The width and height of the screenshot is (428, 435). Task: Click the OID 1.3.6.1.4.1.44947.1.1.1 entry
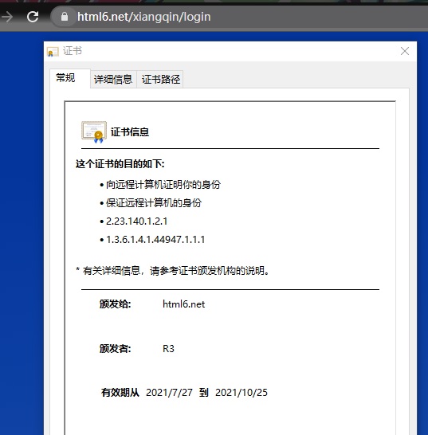(x=155, y=240)
